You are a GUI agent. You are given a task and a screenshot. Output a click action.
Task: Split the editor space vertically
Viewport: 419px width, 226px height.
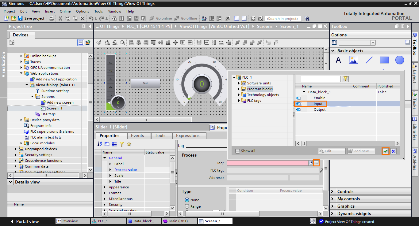244,18
